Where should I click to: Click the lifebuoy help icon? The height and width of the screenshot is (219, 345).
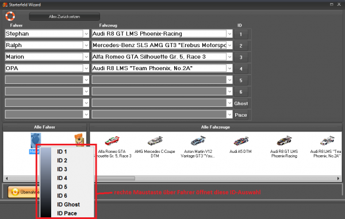tap(10, 16)
